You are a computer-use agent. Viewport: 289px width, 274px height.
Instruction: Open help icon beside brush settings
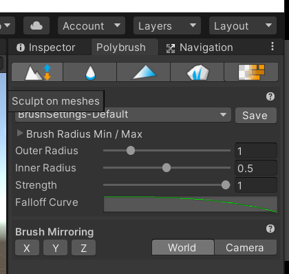[x=270, y=96]
